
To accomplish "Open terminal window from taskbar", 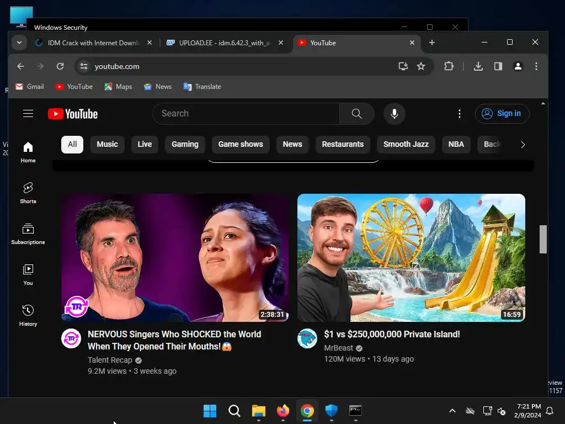I will [x=355, y=411].
